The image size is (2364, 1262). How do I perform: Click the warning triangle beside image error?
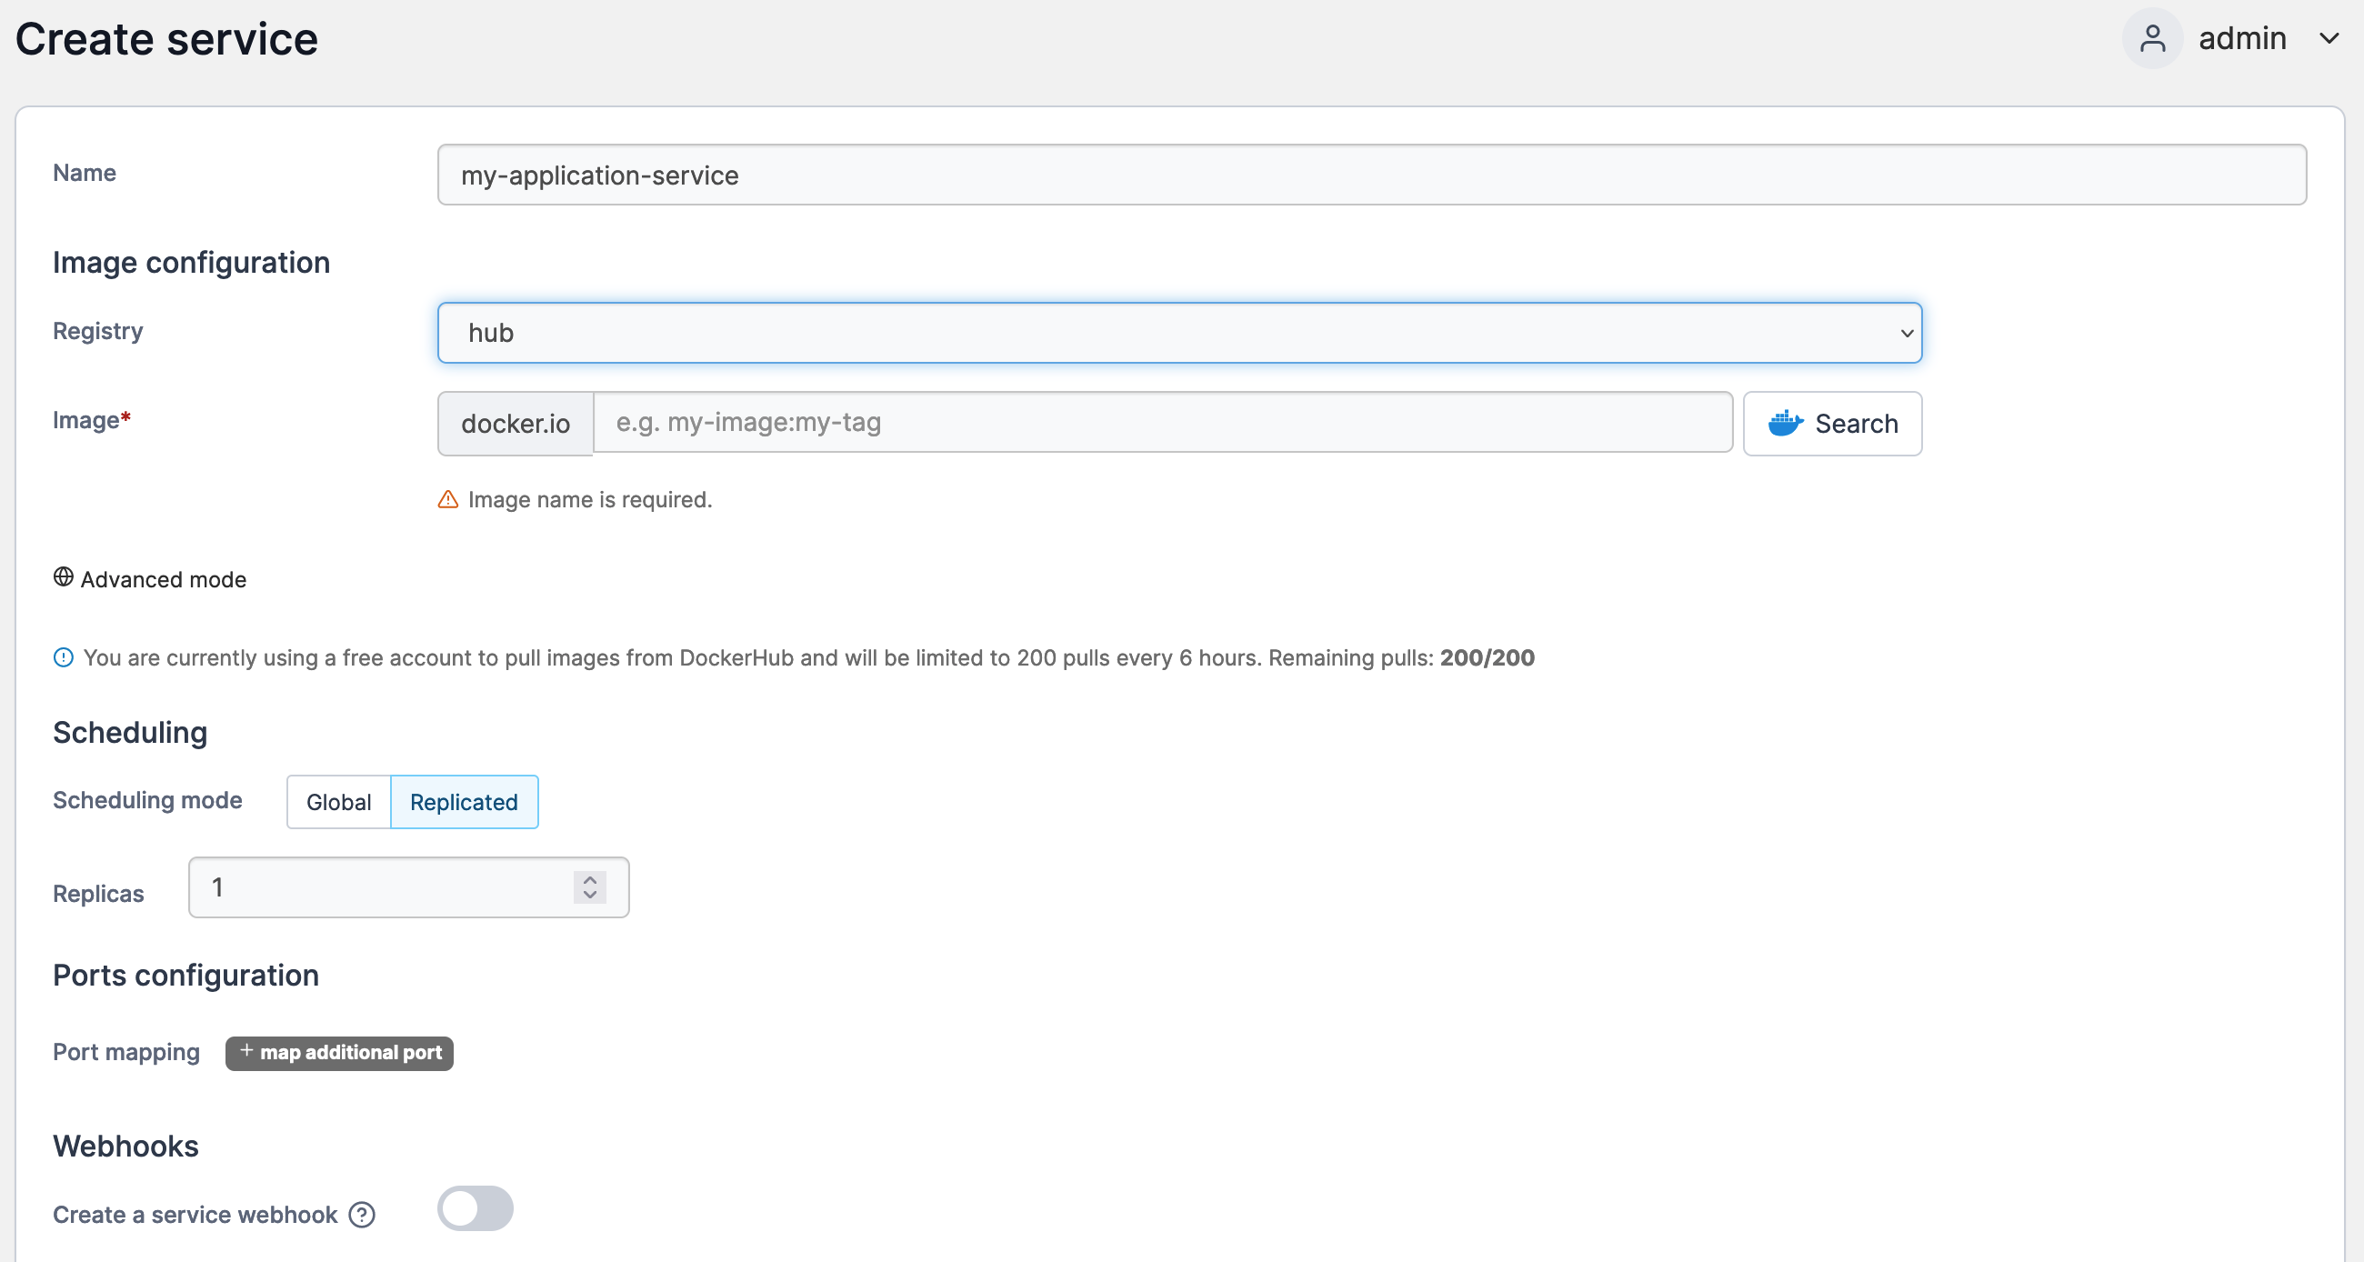[x=448, y=499]
